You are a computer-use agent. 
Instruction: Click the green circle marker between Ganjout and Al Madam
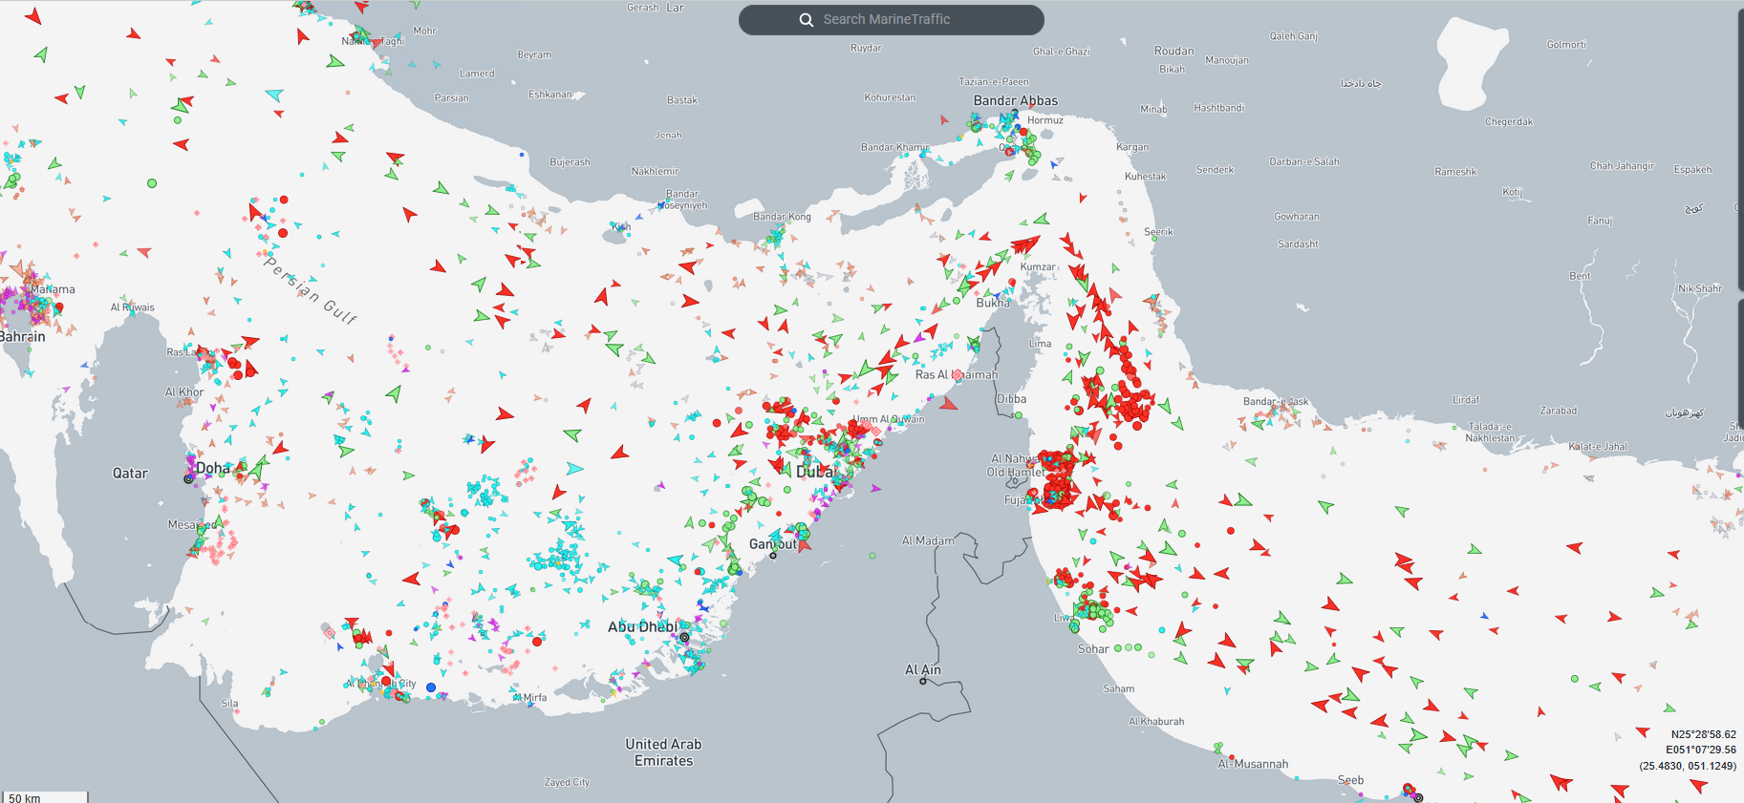[x=872, y=556]
